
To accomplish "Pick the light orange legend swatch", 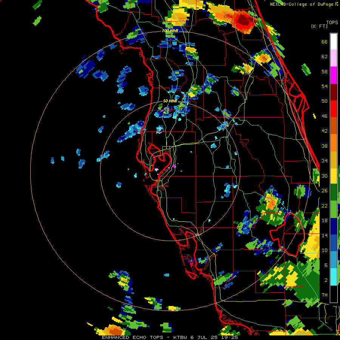I will coord(334,143).
